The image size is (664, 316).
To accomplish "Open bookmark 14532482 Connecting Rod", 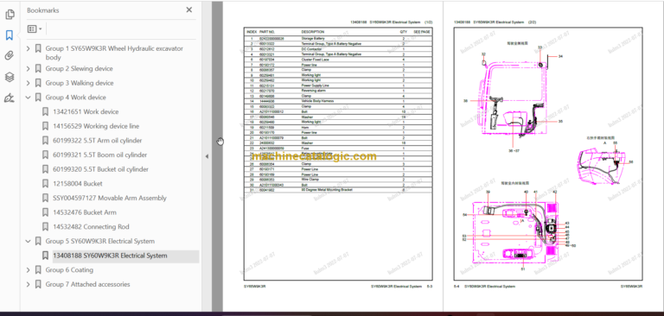I will click(x=91, y=227).
